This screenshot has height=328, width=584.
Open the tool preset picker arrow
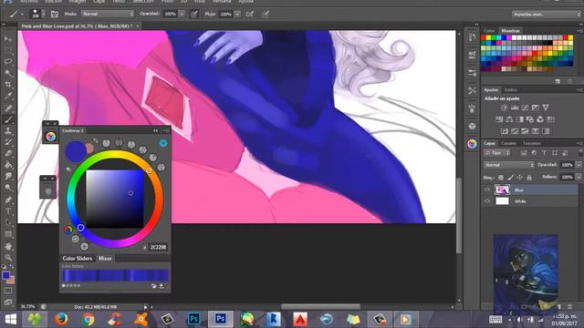[x=22, y=15]
